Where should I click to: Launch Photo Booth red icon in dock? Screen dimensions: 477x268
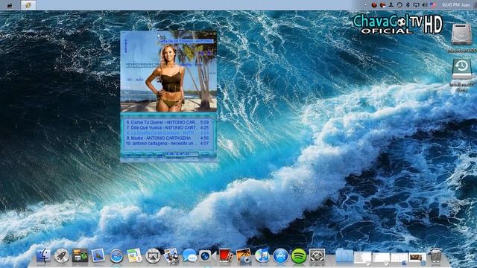pos(226,255)
